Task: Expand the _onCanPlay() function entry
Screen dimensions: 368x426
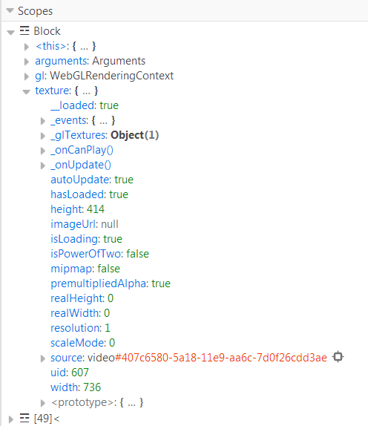Action: 42,151
